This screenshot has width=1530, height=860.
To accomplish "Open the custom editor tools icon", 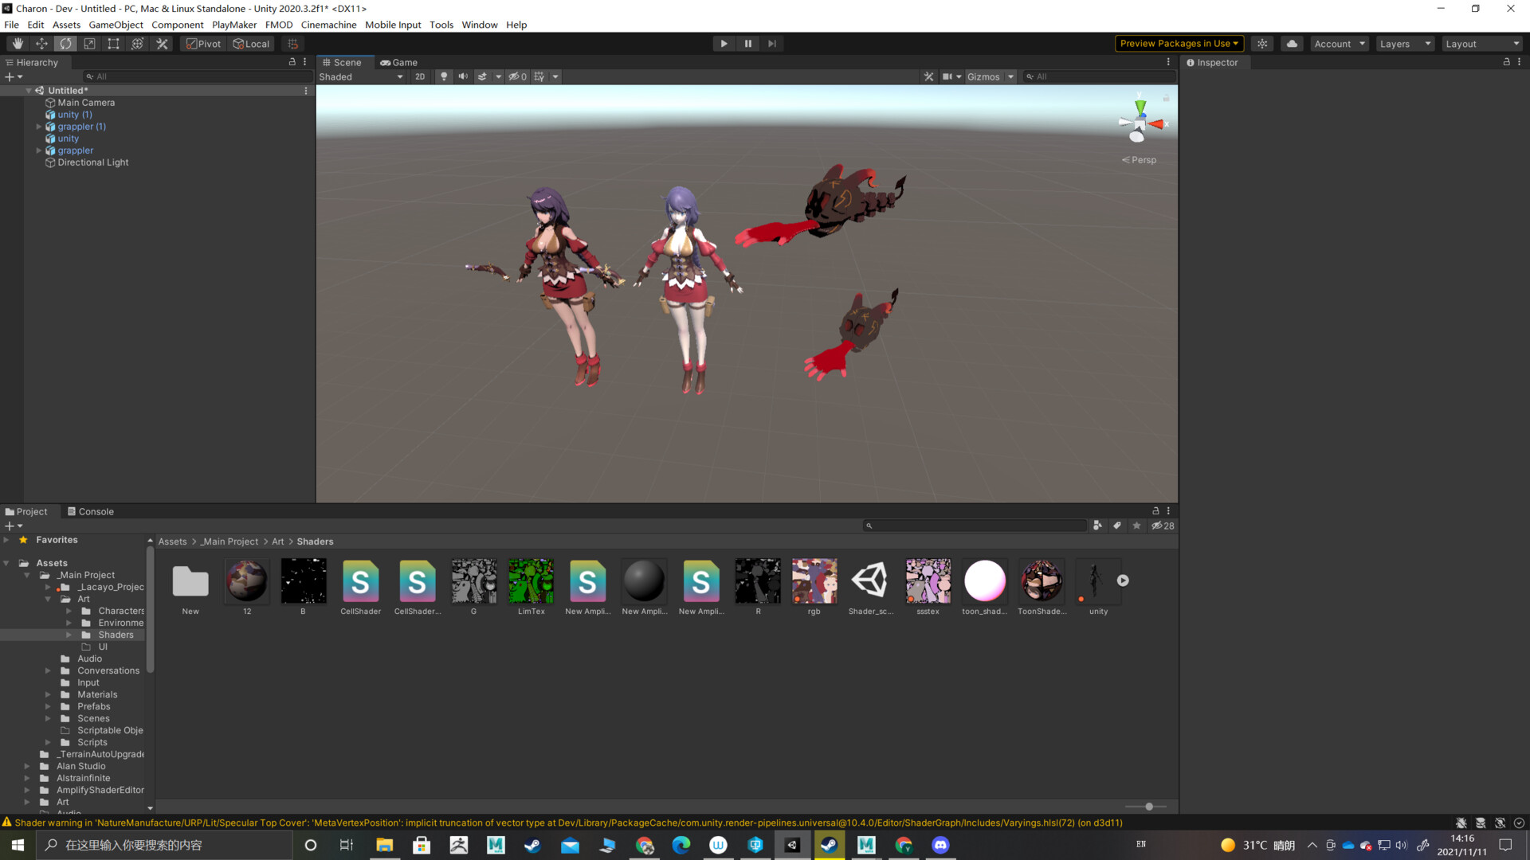I will pos(162,44).
